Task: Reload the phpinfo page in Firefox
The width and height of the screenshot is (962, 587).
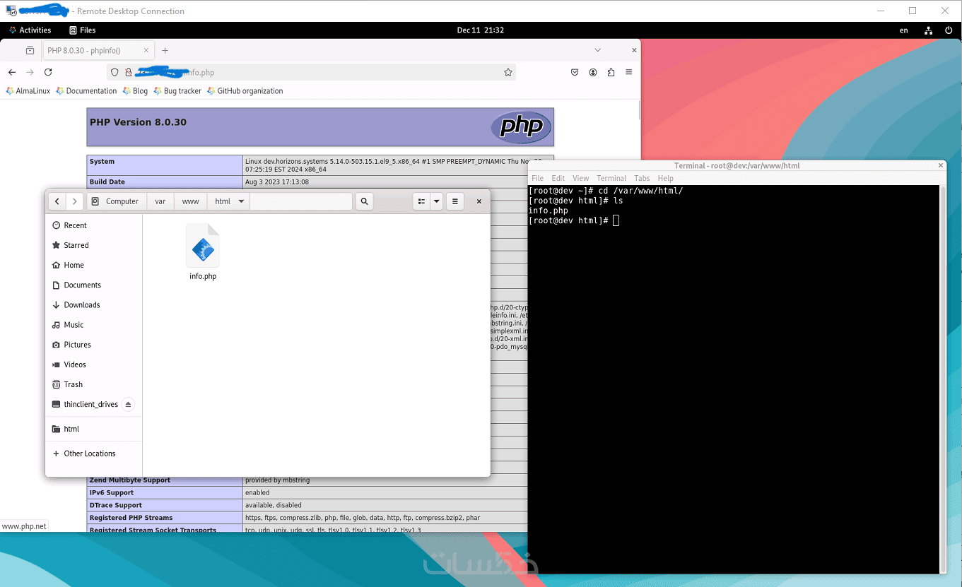Action: coord(48,72)
